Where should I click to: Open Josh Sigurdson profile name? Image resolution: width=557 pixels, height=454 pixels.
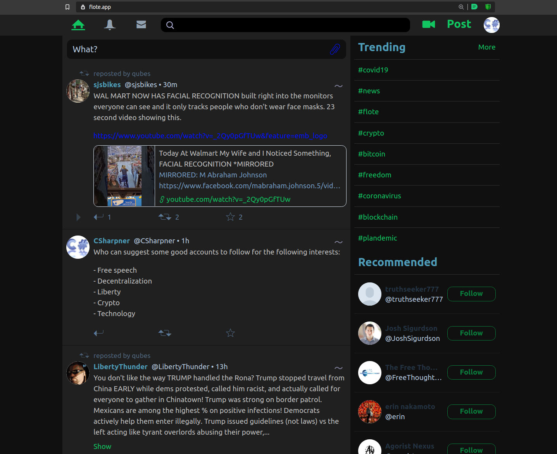click(411, 328)
